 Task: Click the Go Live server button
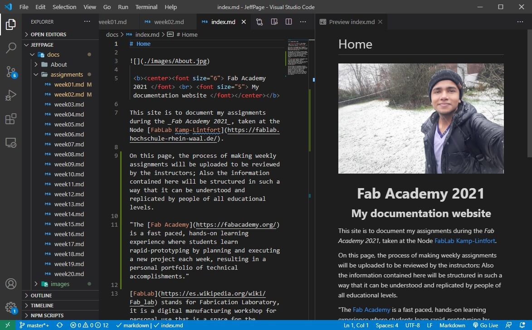485,325
